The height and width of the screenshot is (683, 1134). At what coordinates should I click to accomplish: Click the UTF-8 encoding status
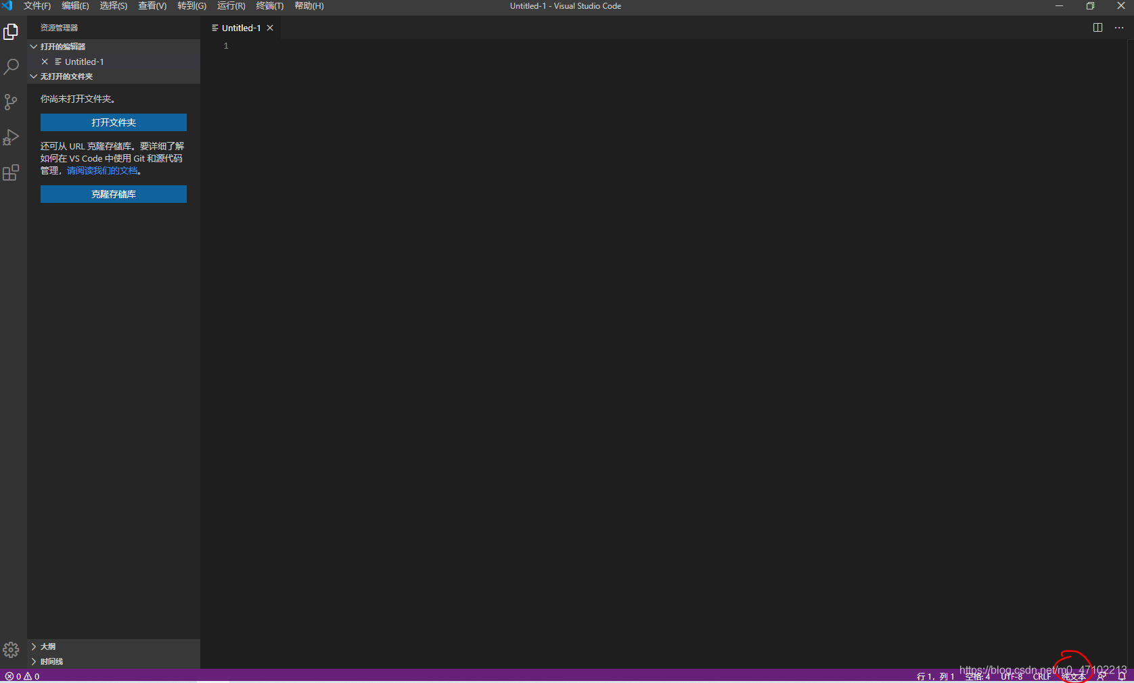(1012, 676)
